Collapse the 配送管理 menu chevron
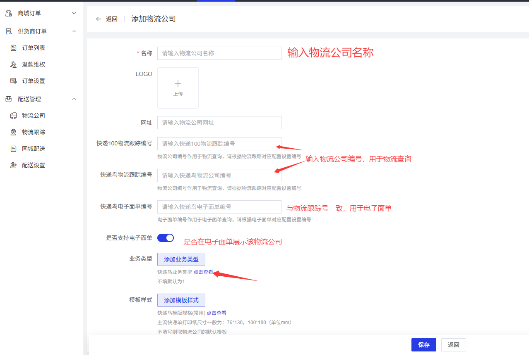The height and width of the screenshot is (356, 529). 74,99
